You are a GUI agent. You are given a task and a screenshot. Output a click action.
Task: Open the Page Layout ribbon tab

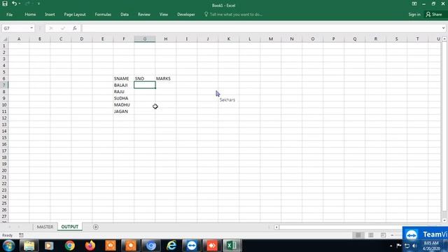click(x=75, y=14)
